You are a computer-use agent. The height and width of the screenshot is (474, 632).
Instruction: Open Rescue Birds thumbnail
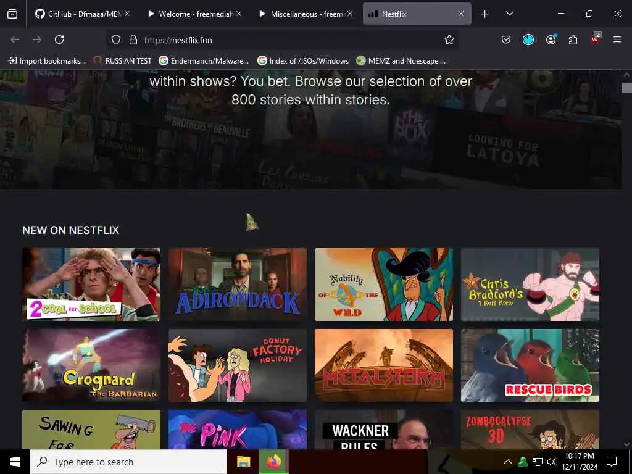[x=530, y=365]
